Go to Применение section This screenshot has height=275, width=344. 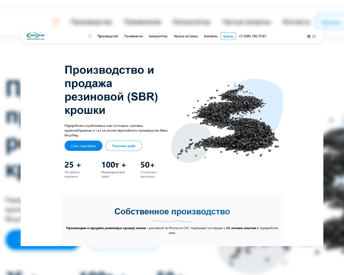point(133,36)
